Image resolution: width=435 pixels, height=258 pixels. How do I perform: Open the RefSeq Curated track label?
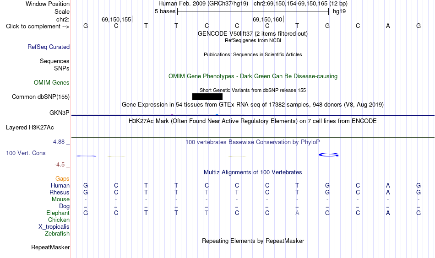point(49,47)
